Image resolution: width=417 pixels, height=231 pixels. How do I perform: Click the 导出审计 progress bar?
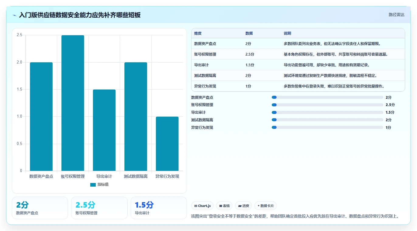[327, 112]
